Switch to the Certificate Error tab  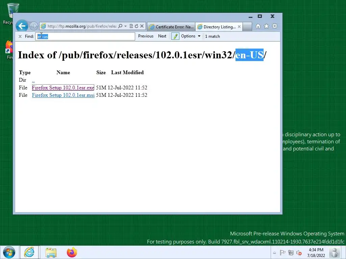171,27
